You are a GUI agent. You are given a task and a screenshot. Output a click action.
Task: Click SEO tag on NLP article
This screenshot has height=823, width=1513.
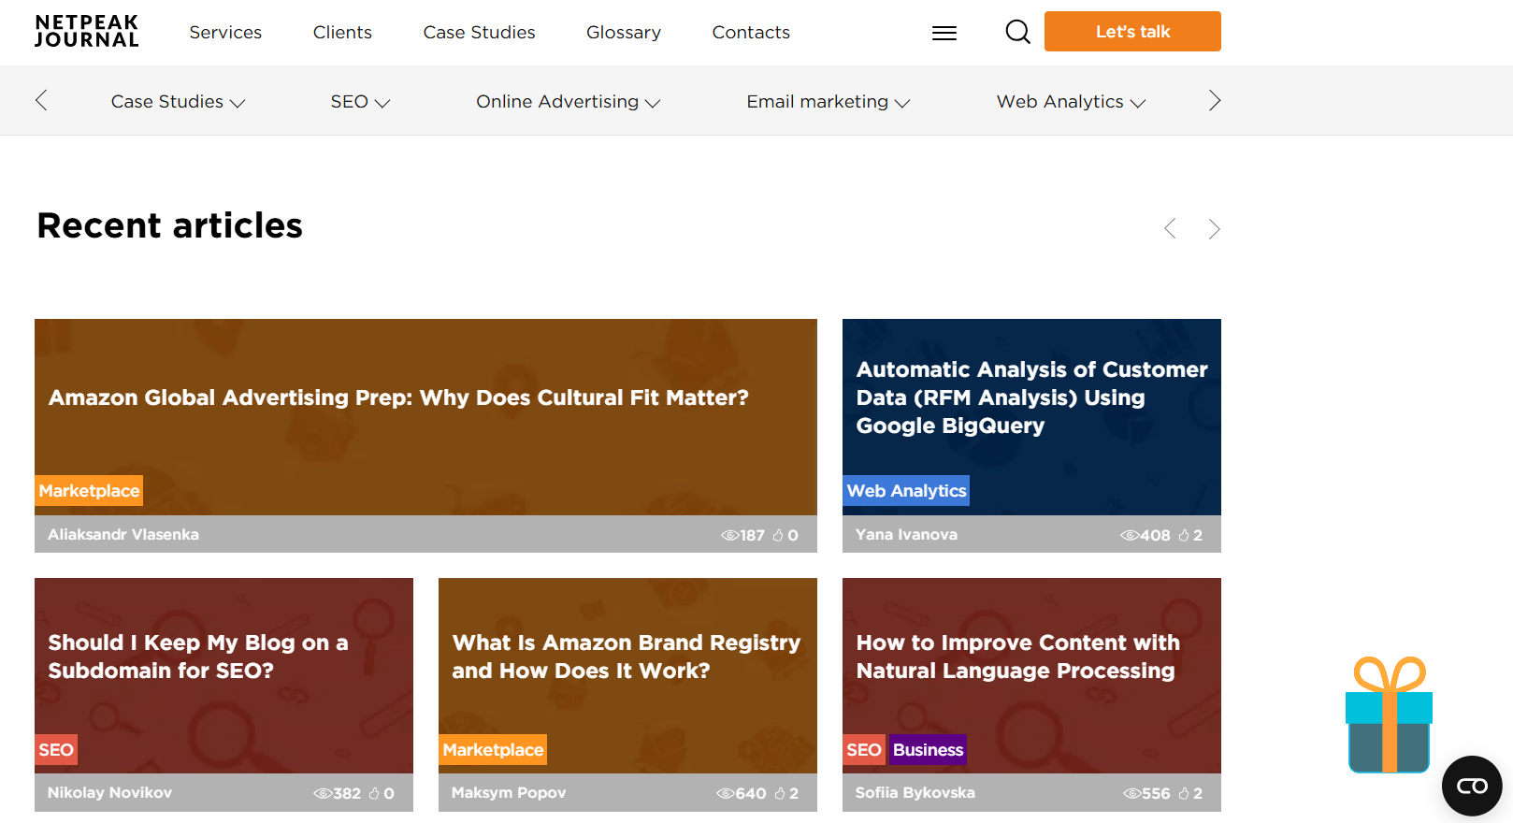[x=864, y=750]
